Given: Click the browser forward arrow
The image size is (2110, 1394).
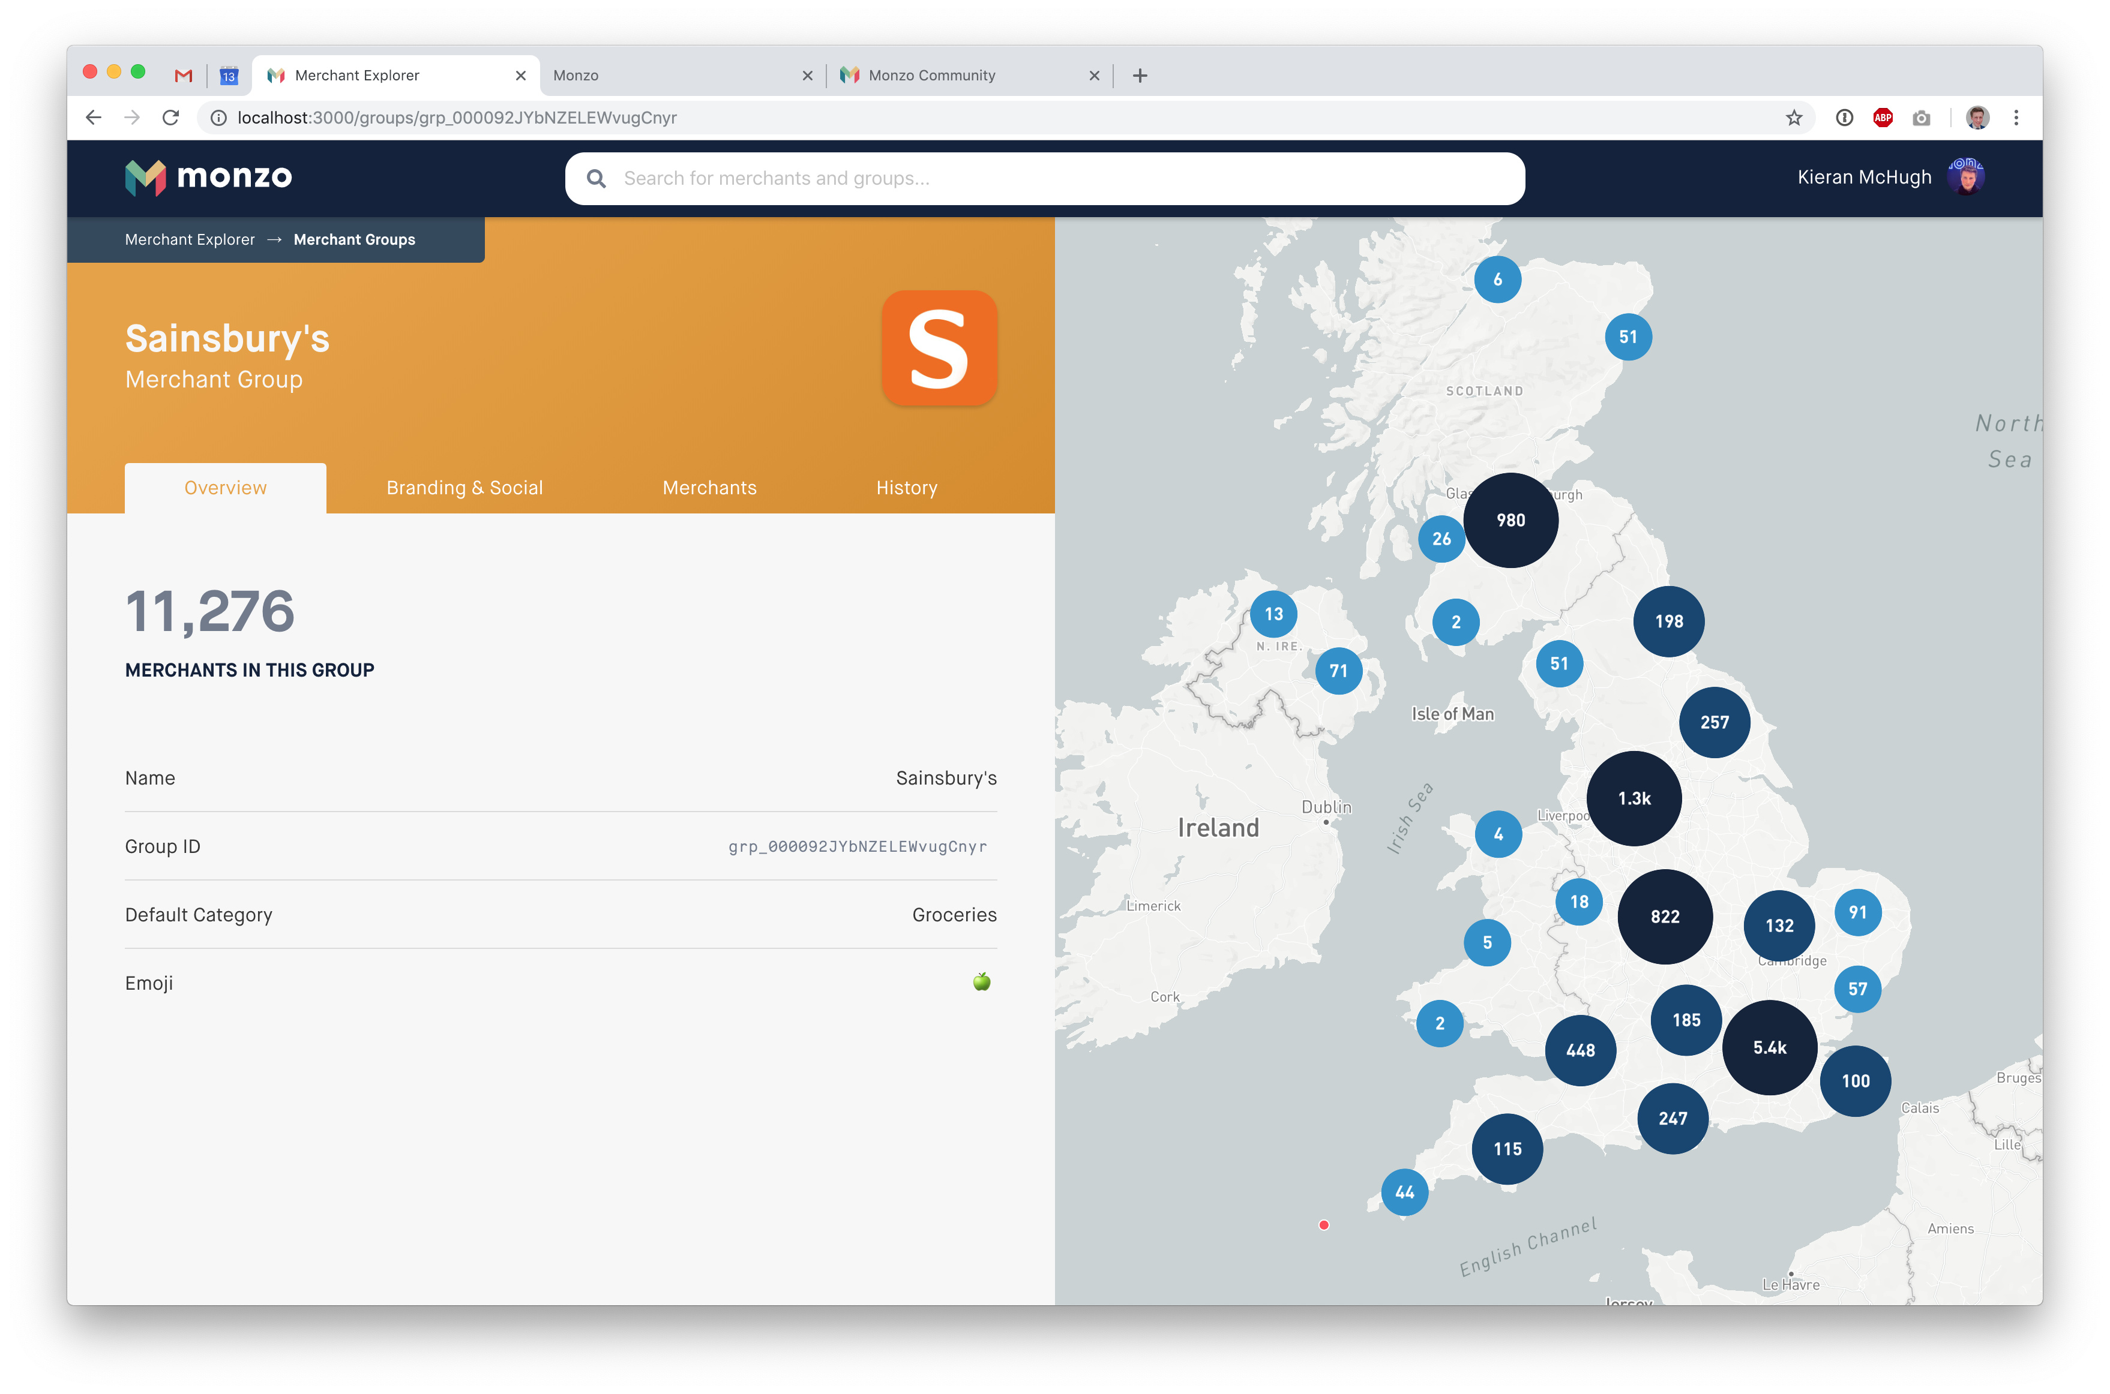Looking at the screenshot, I should pos(131,118).
